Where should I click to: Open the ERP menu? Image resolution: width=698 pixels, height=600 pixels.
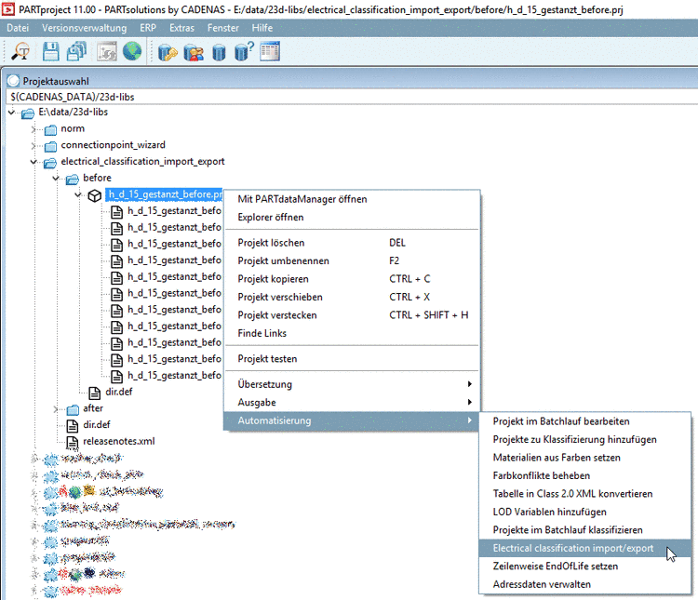148,28
